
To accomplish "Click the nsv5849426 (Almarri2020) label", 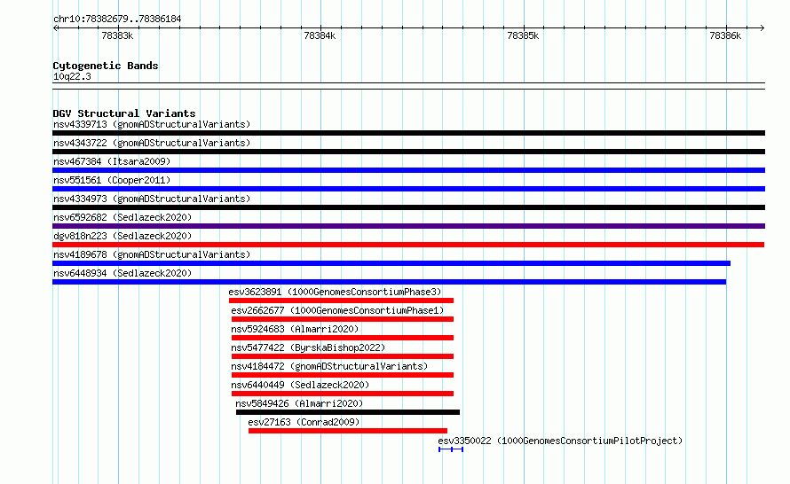I will coord(299,403).
